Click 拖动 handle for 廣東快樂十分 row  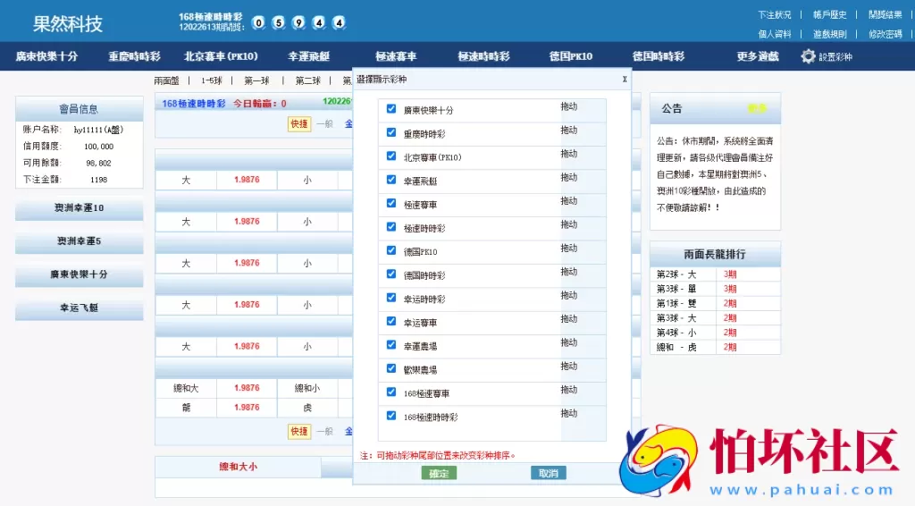569,106
